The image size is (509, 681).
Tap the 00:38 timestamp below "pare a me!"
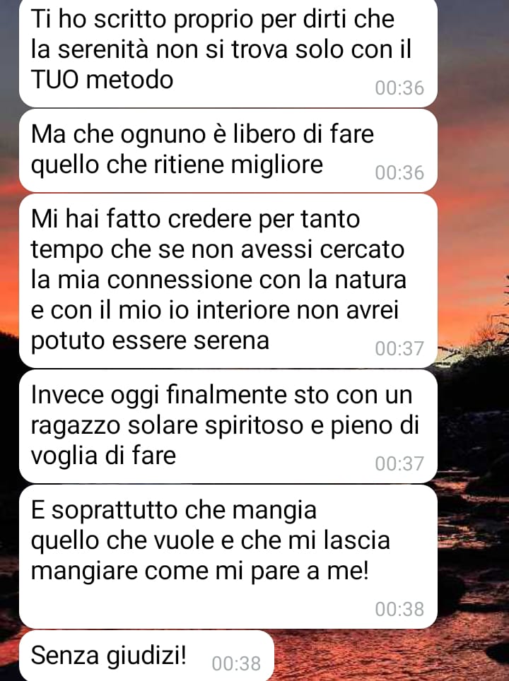point(399,610)
